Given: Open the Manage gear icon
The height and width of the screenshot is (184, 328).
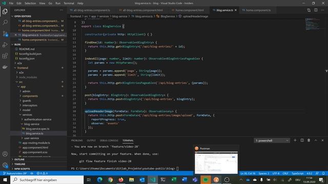Looking at the screenshot, I should [5, 165].
